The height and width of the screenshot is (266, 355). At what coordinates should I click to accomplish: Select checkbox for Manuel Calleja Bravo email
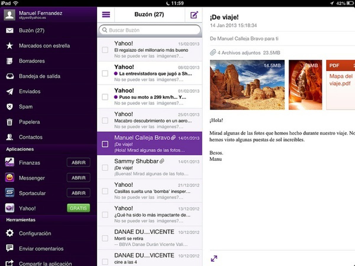click(105, 144)
